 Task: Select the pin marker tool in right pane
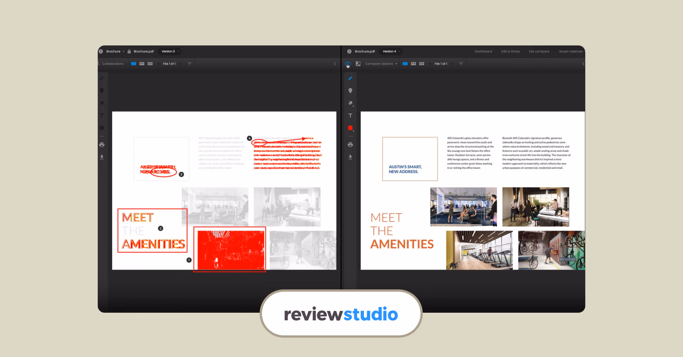point(350,91)
